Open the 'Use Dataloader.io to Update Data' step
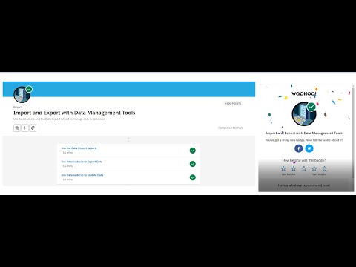This screenshot has height=267, width=356. (82, 175)
